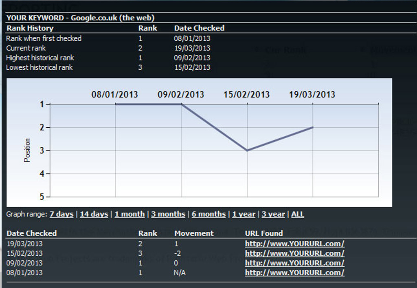Click 08/01/2013 in the lower Date Checked table
Screen dimensions: 417x288
(x=24, y=272)
